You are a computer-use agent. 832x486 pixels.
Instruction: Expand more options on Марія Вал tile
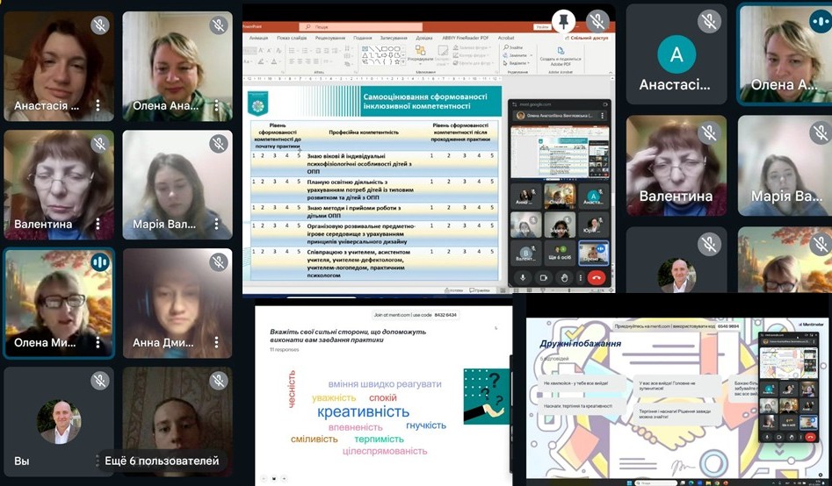(x=216, y=225)
